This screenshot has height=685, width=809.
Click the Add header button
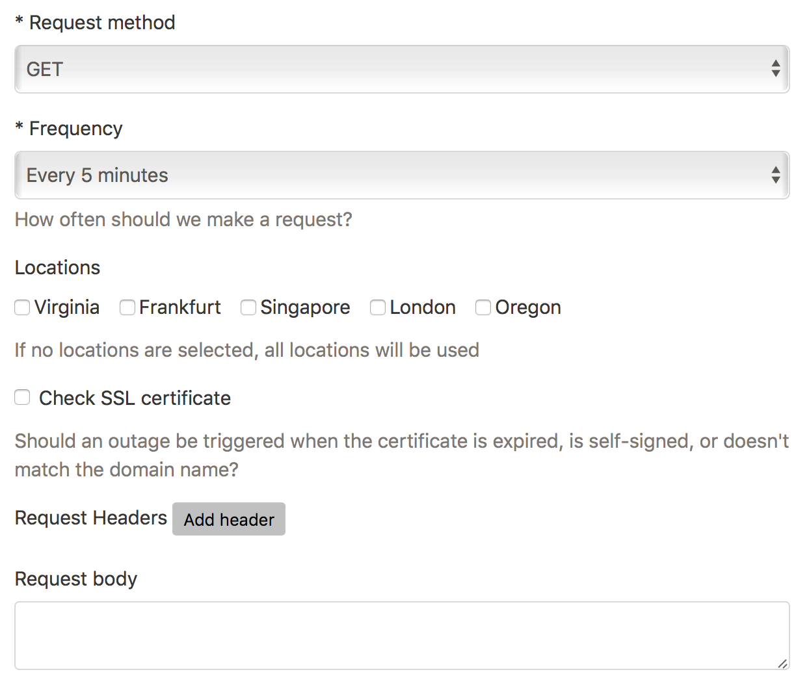tap(228, 519)
